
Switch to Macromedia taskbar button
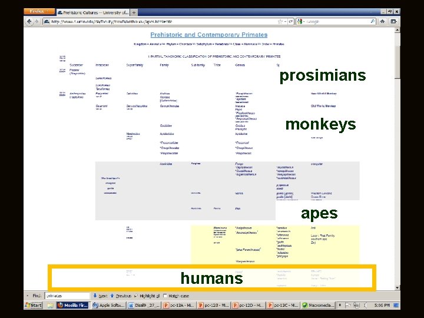point(318,305)
